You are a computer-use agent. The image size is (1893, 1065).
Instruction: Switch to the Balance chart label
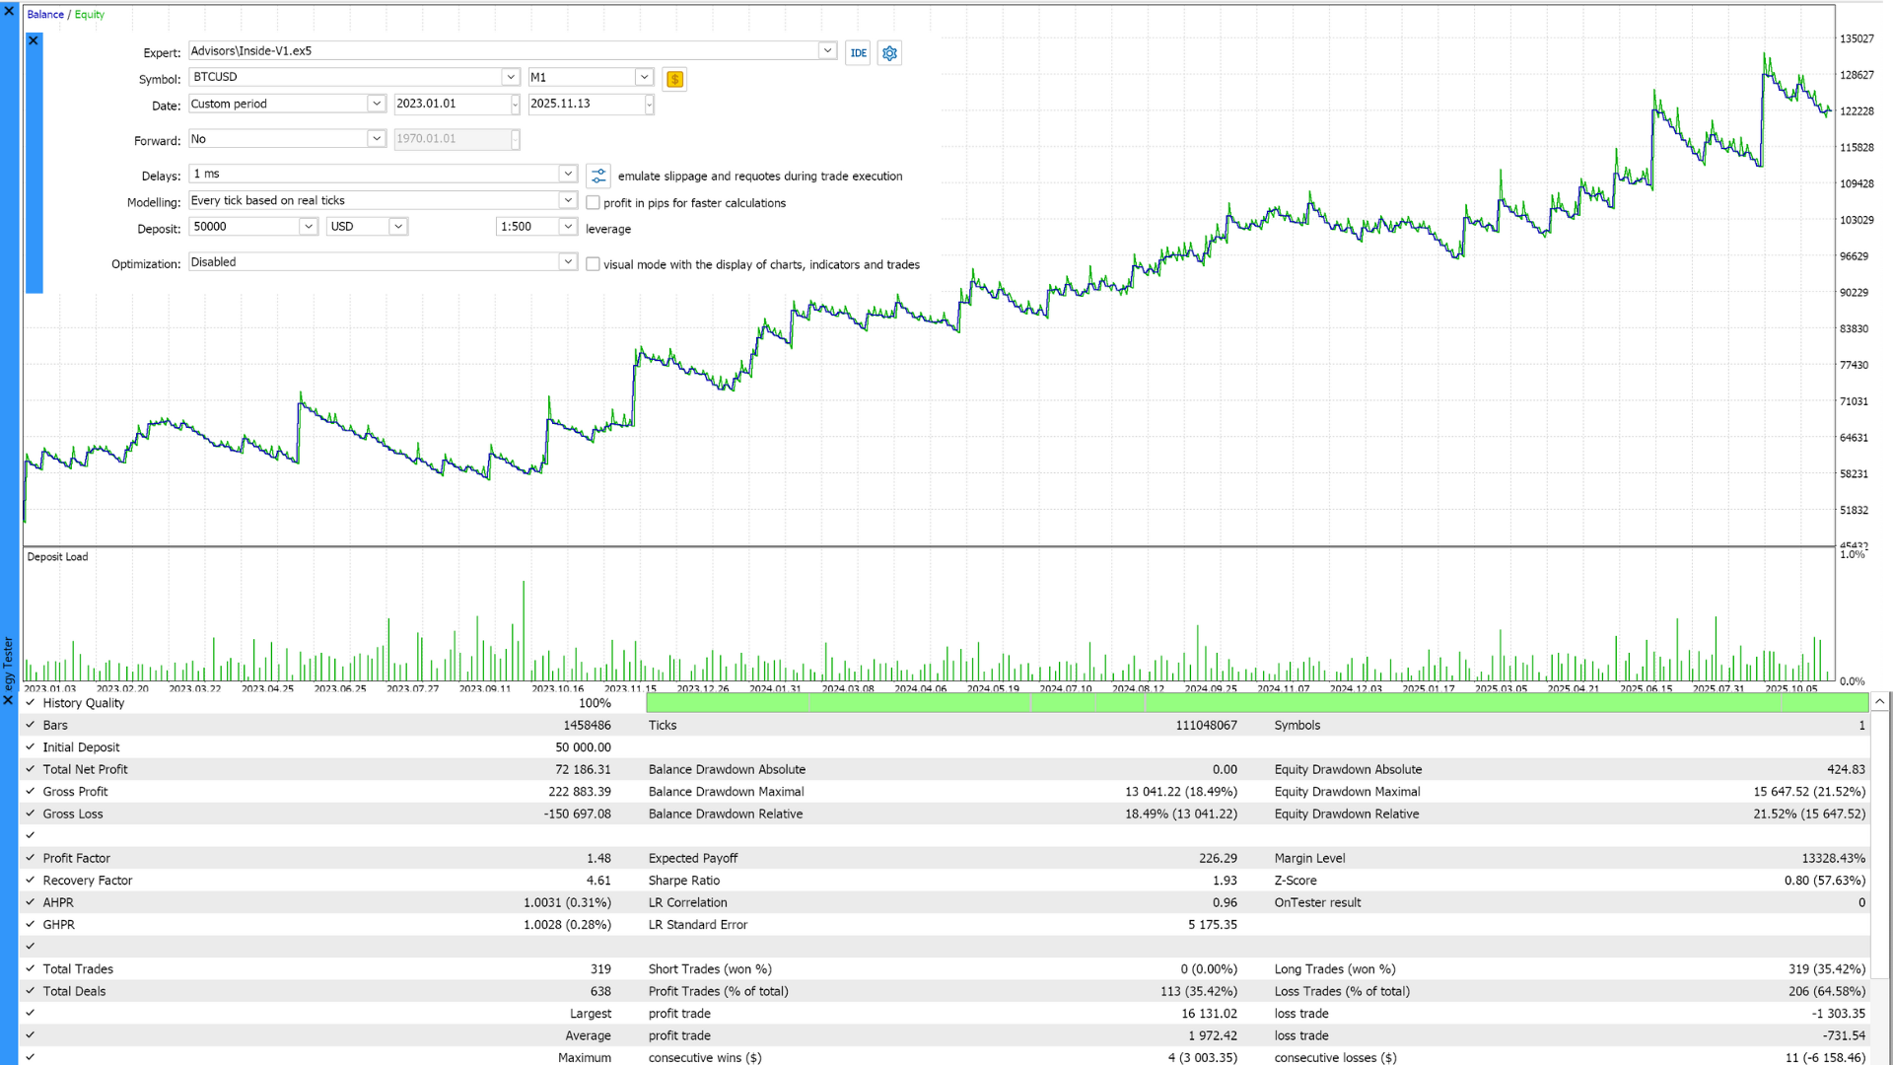pyautogui.click(x=45, y=15)
